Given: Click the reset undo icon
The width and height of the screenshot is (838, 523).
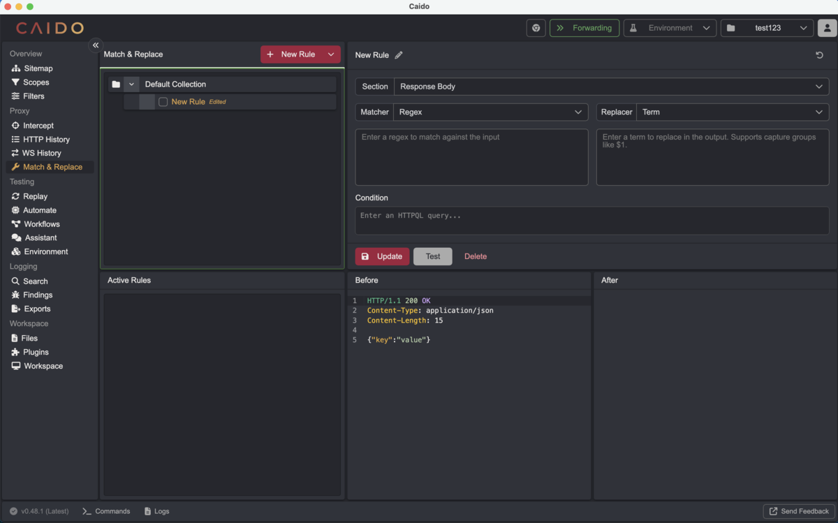Looking at the screenshot, I should 820,55.
